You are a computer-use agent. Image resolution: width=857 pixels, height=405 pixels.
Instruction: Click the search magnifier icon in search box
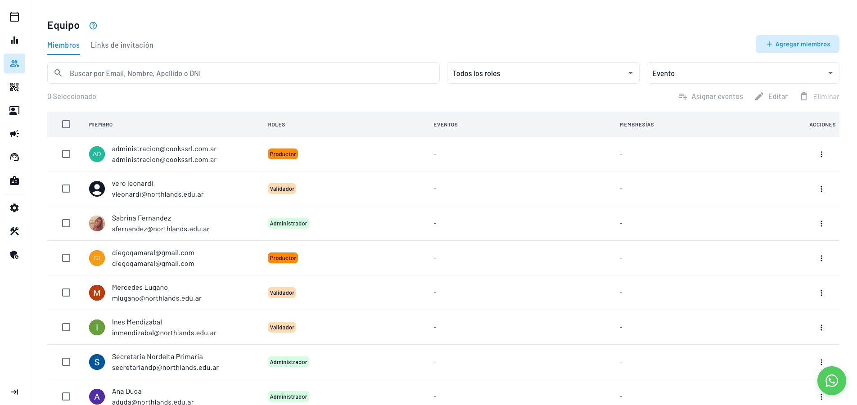58,73
